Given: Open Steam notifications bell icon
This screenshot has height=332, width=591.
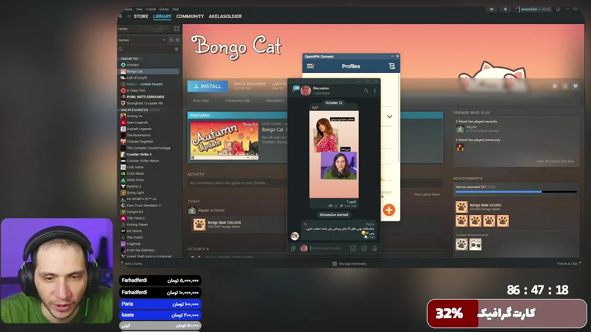Looking at the screenshot, I should coord(505,9).
